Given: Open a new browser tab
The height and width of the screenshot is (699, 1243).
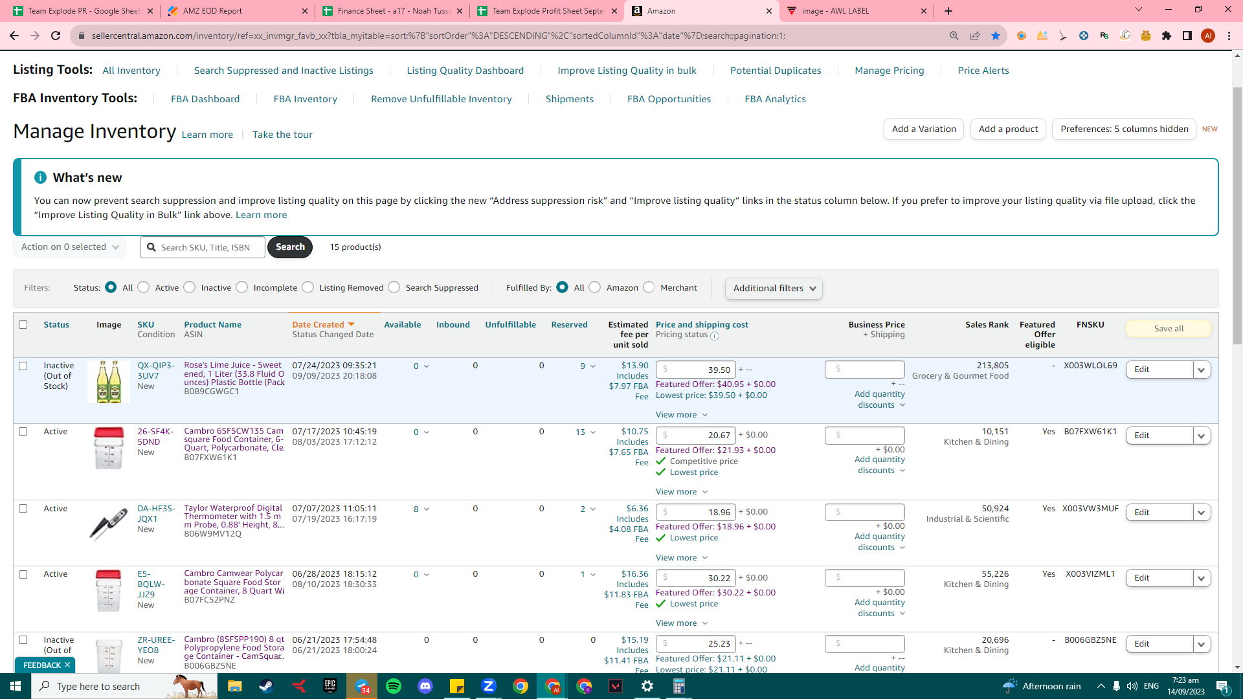Looking at the screenshot, I should tap(948, 11).
